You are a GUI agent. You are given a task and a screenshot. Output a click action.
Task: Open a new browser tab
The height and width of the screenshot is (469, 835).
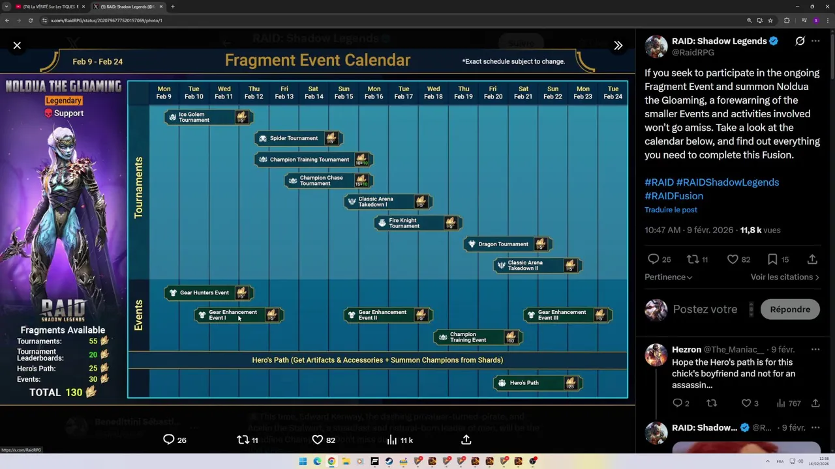click(172, 7)
